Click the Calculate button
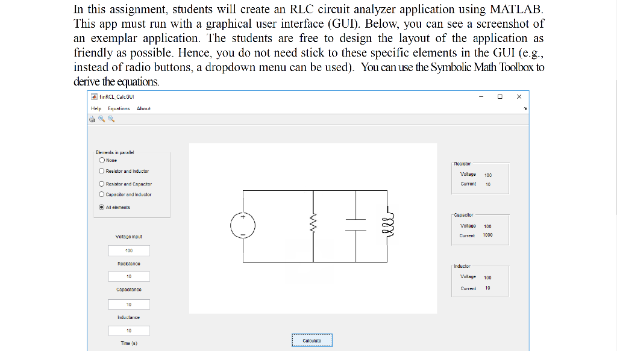The height and width of the screenshot is (351, 617). (312, 340)
